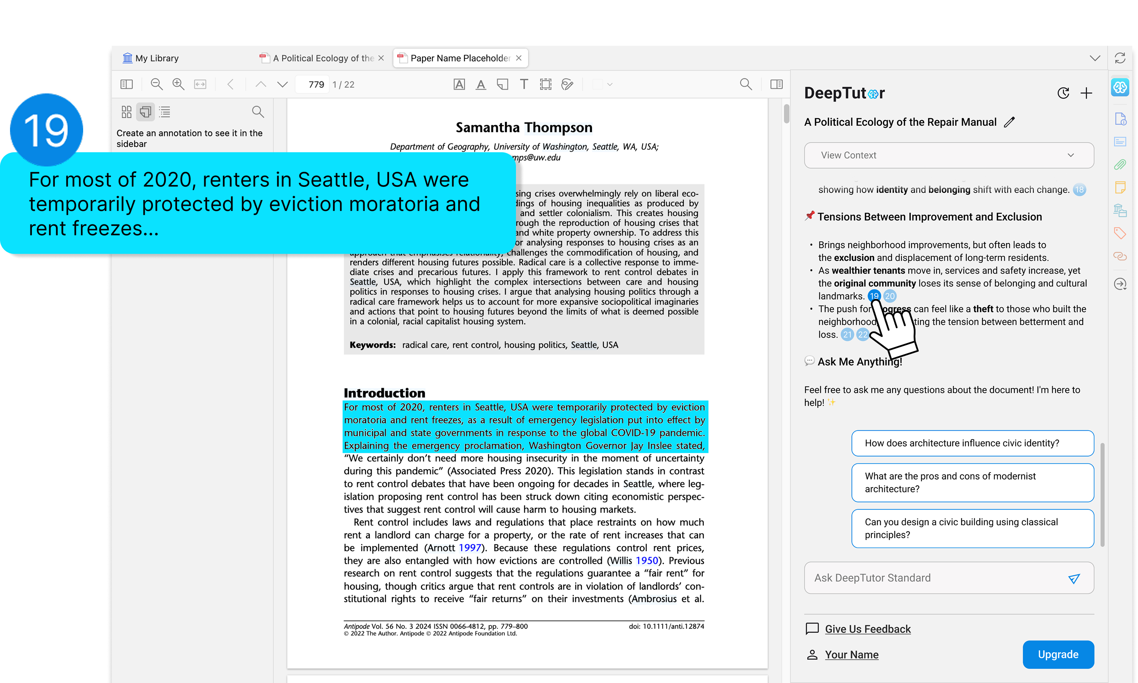Select the Draw tool

(568, 84)
